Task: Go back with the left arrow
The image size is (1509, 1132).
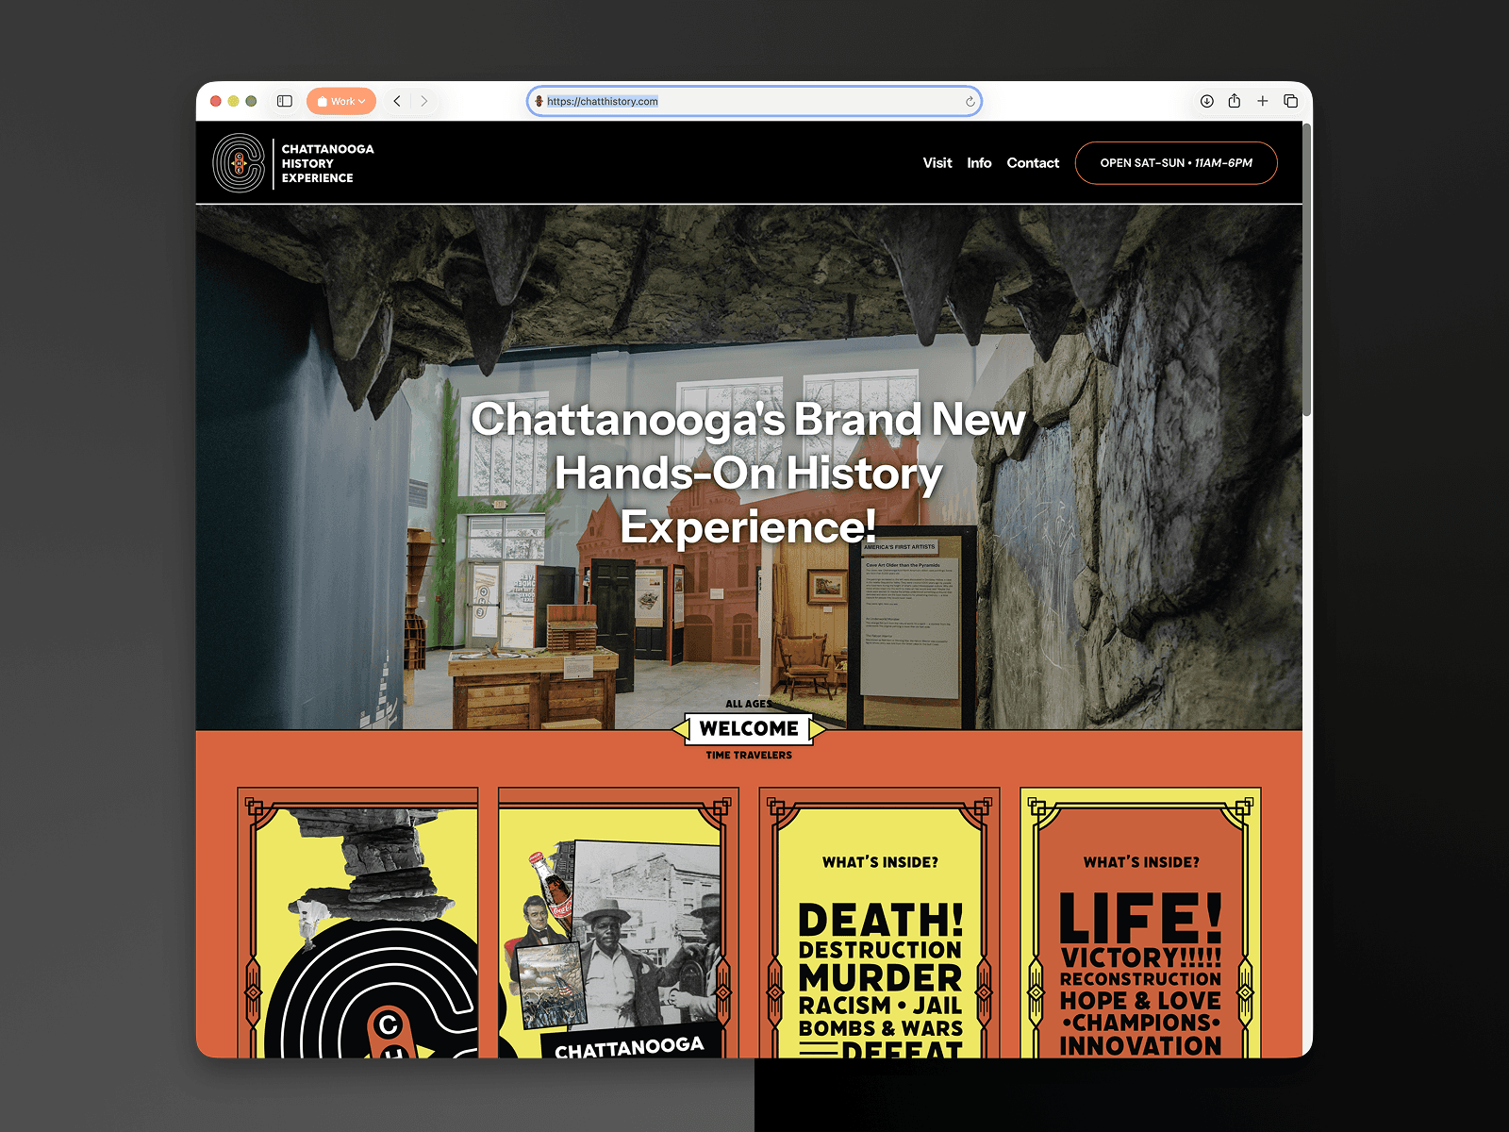Action: click(397, 101)
